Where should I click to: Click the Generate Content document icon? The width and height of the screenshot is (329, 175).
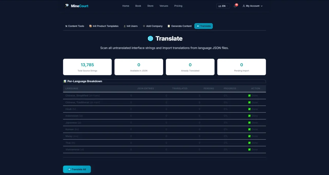pos(169,26)
